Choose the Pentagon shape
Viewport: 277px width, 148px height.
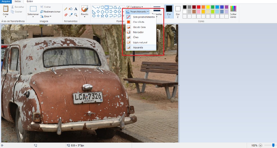[x=102, y=12]
